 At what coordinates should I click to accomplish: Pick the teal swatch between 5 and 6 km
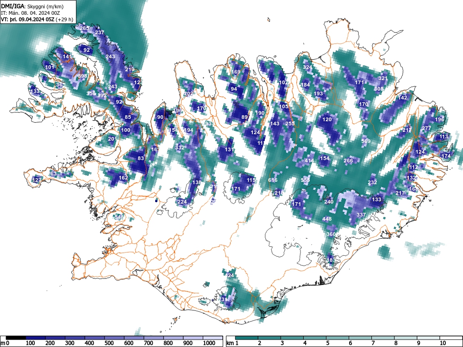(338, 338)
